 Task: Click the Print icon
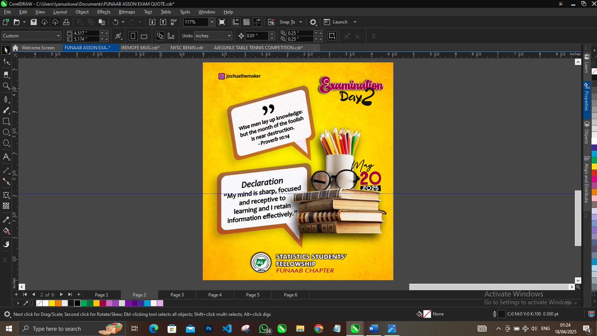66,22
